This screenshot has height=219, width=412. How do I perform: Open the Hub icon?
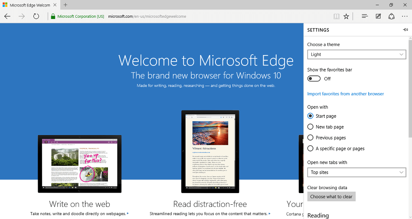pos(365,16)
